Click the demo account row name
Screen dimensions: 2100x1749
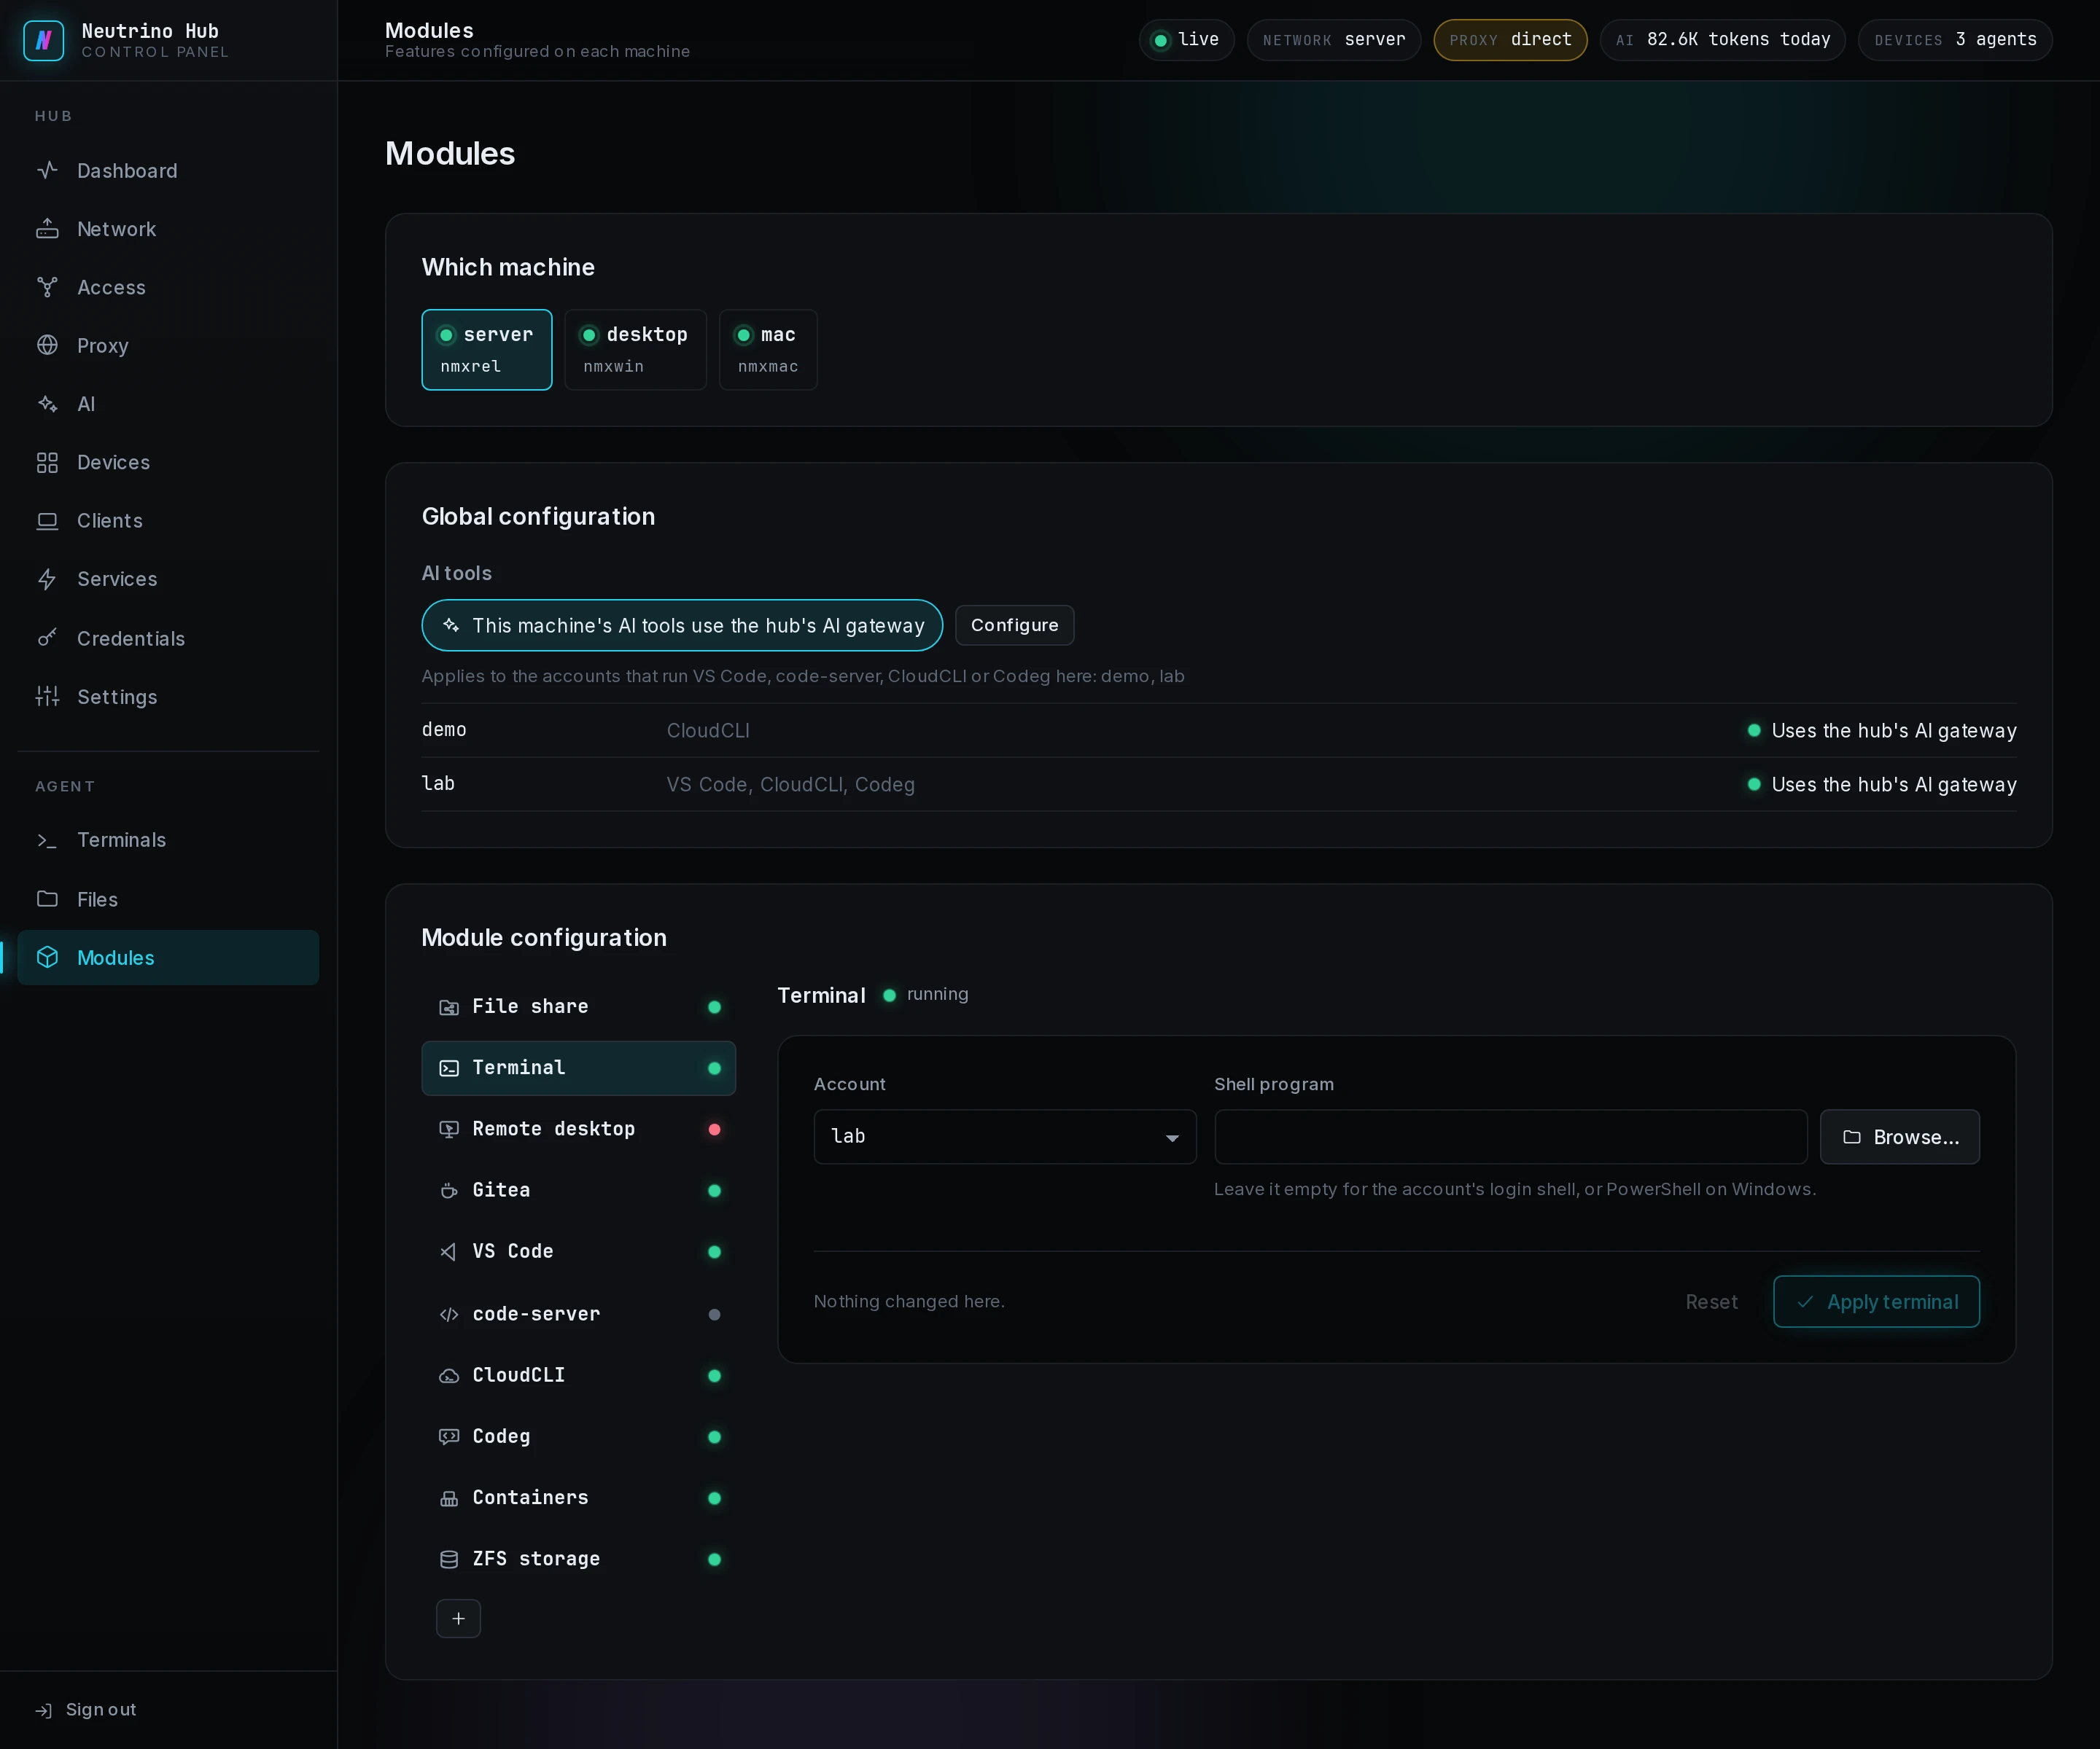tap(444, 729)
